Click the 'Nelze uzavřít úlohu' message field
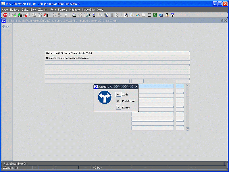Screen dimensions: 229x172 coord(117,53)
